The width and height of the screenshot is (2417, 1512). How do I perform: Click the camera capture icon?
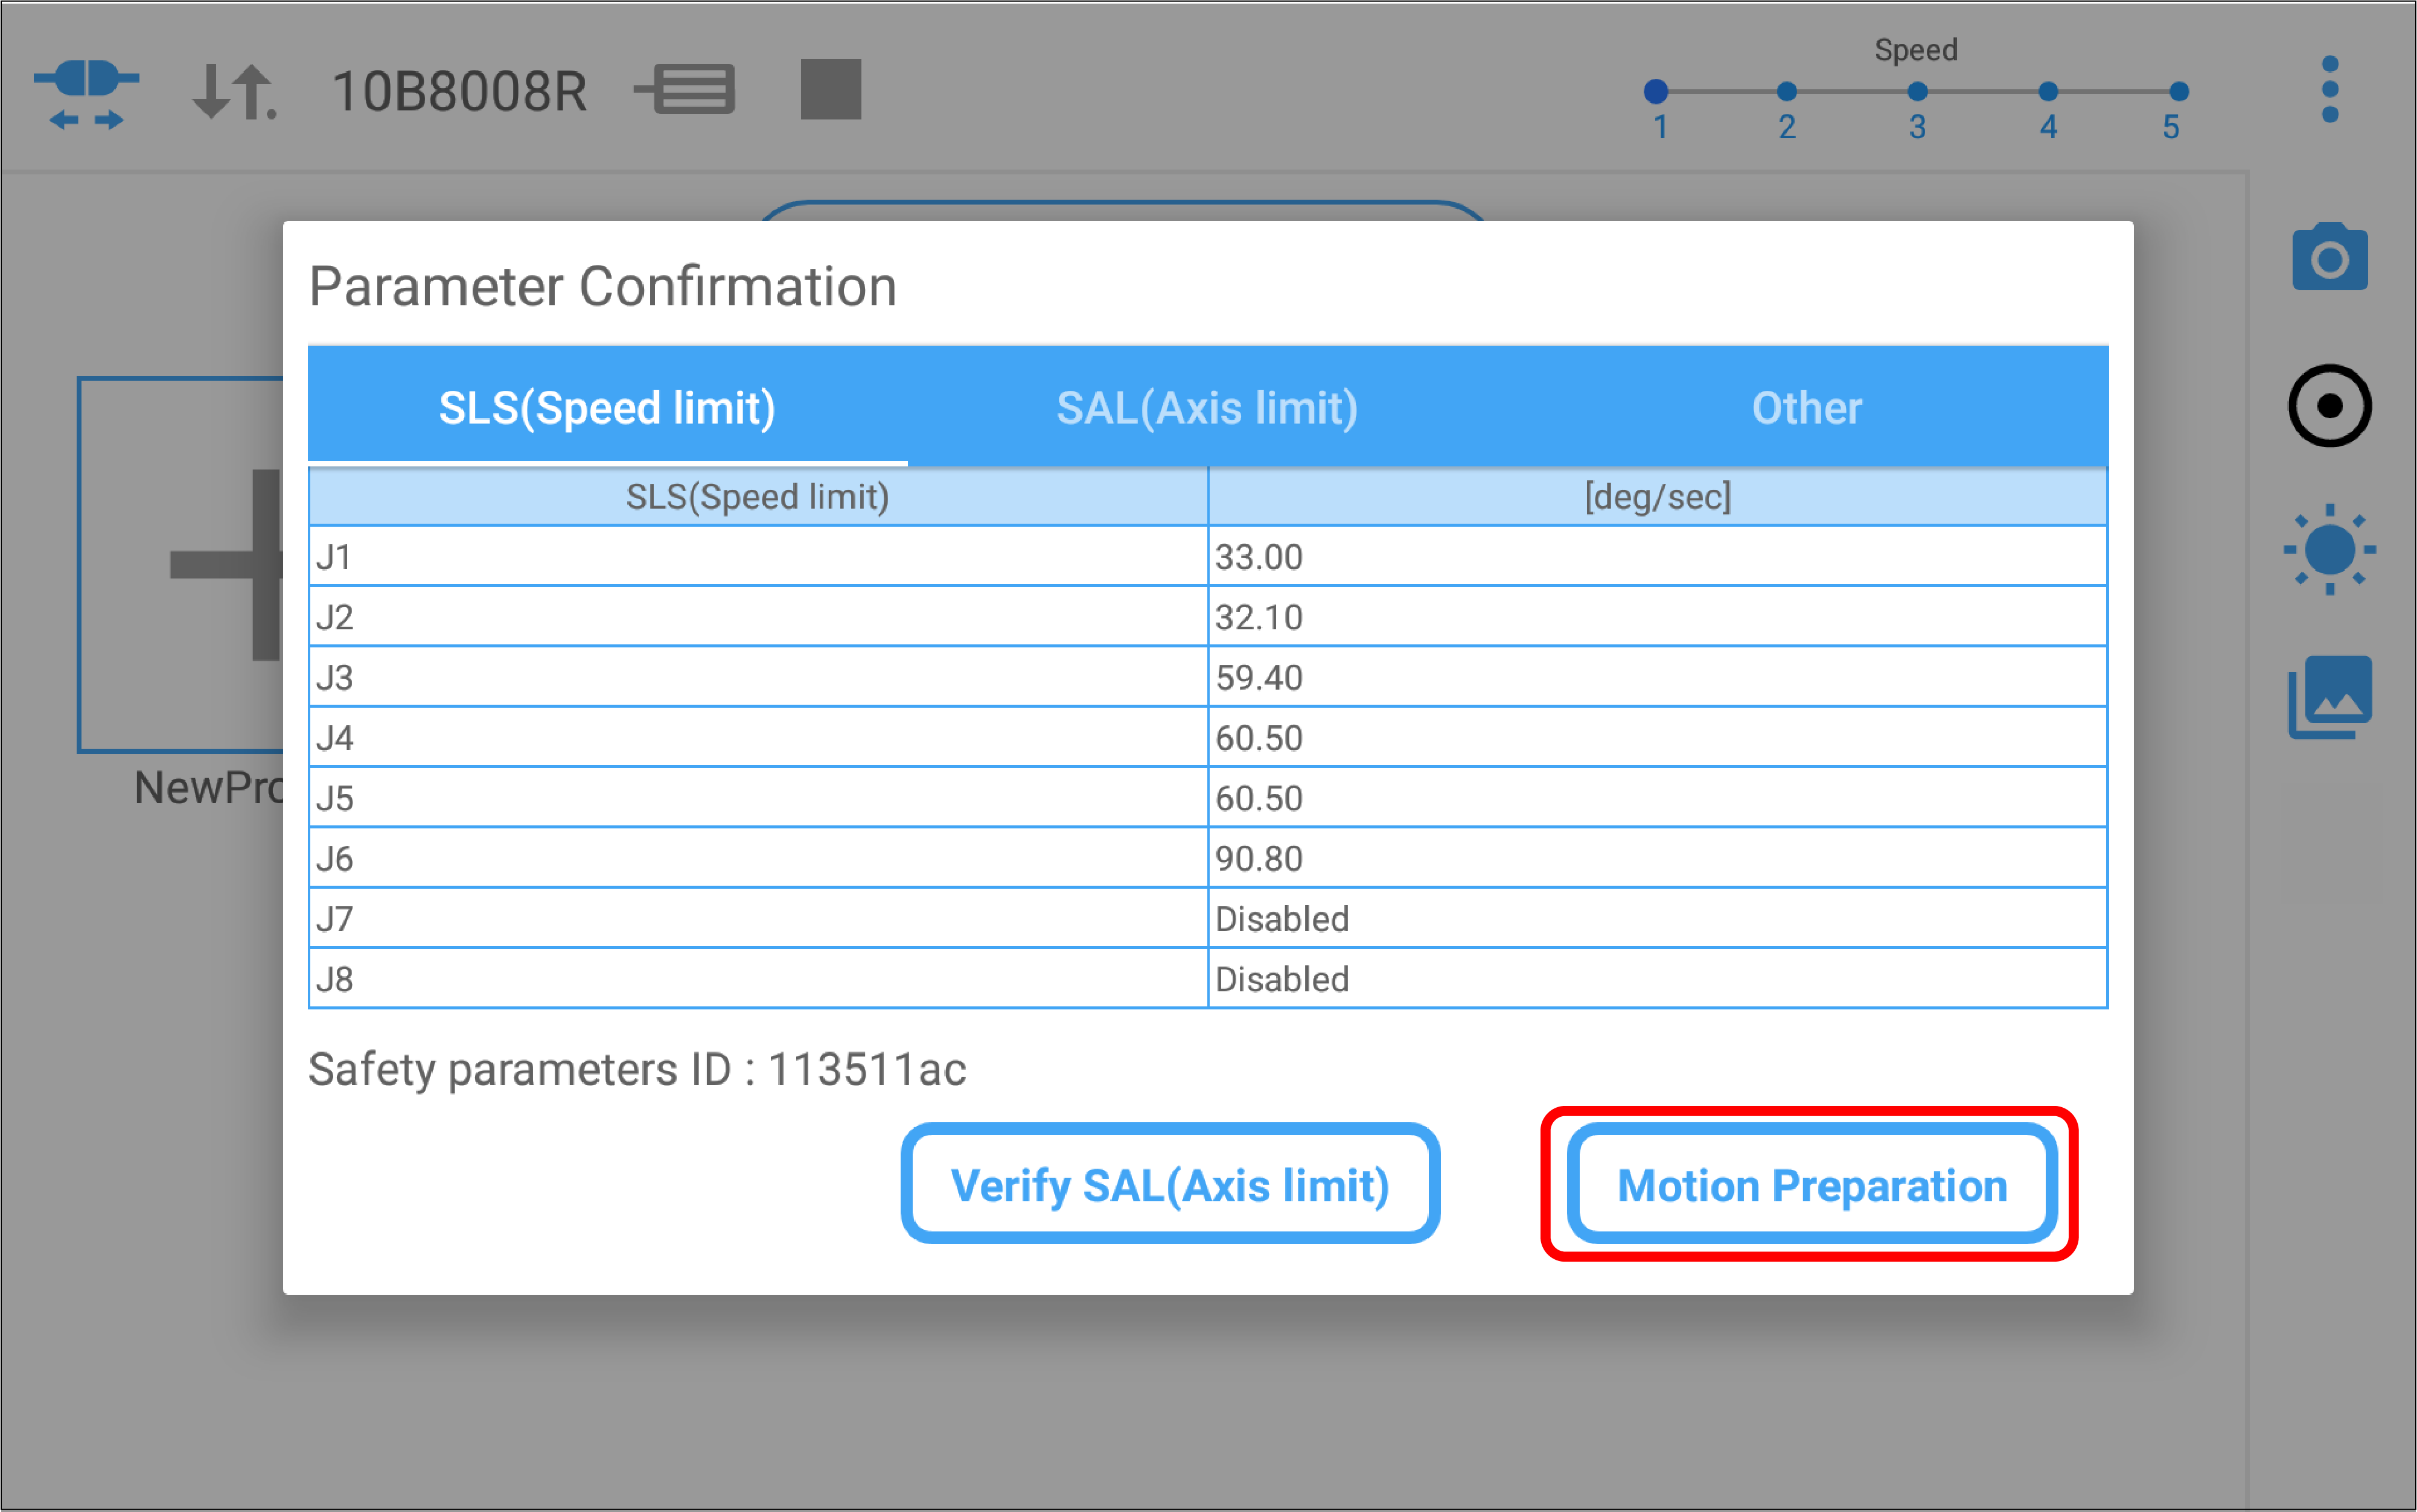point(2329,258)
